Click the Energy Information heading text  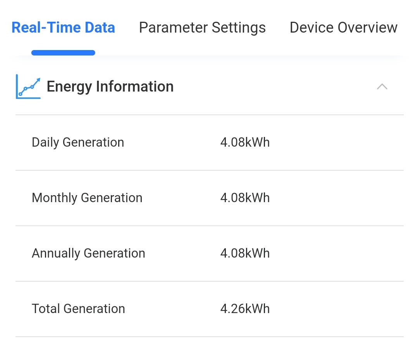(110, 87)
